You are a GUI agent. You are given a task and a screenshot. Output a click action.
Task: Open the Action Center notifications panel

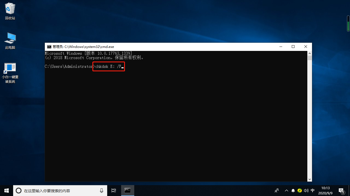click(x=341, y=191)
